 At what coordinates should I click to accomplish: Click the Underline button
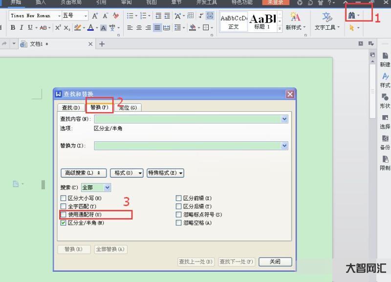pos(31,28)
